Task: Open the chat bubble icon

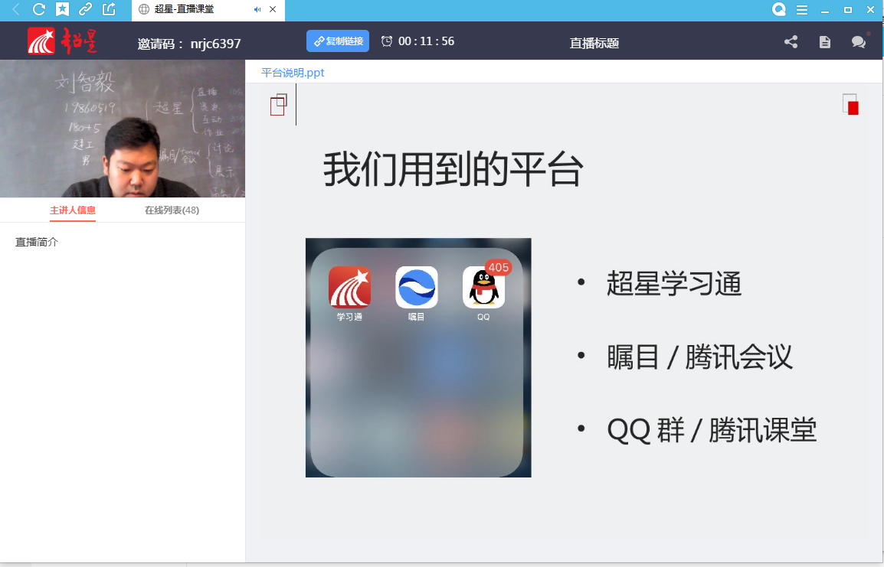Action: tap(859, 41)
